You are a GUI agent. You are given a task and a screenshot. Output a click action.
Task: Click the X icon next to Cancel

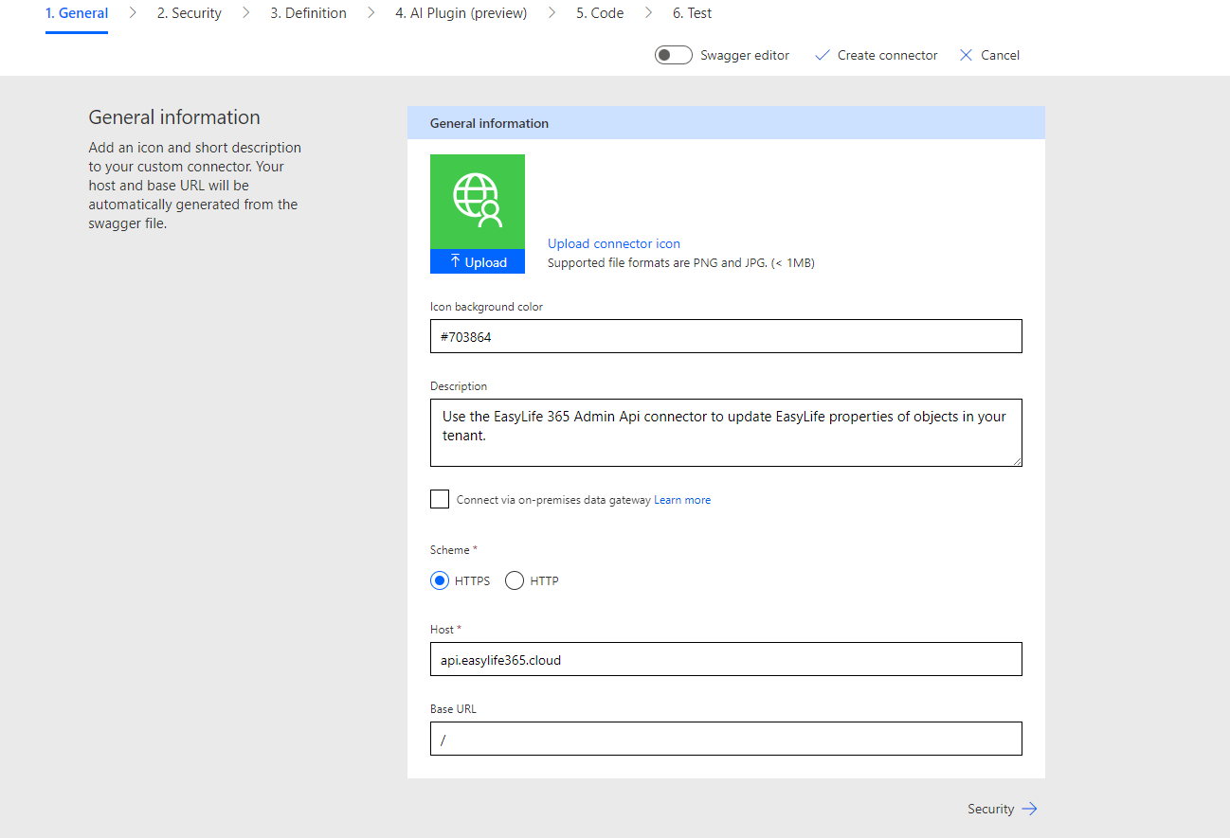(965, 55)
